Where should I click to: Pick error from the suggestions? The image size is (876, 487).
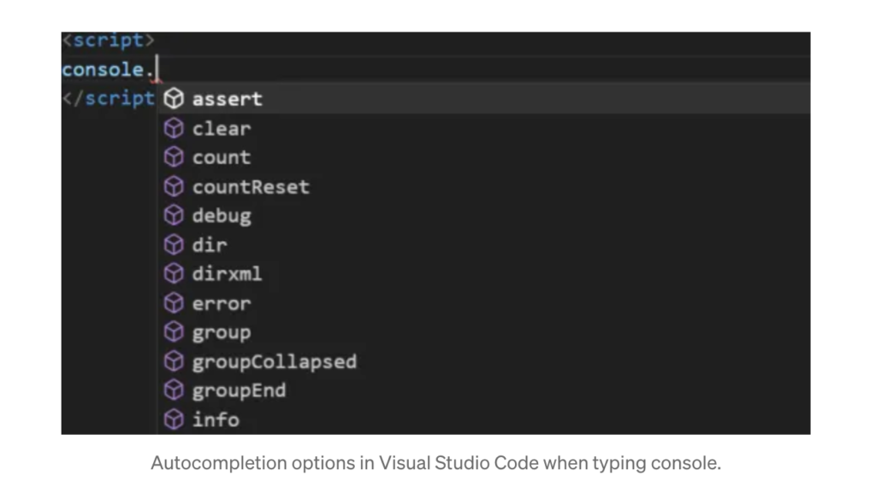pyautogui.click(x=222, y=304)
